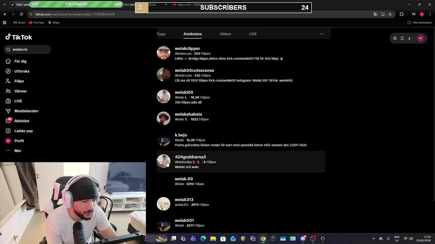Open the welak00cutsscense user result

point(241,75)
